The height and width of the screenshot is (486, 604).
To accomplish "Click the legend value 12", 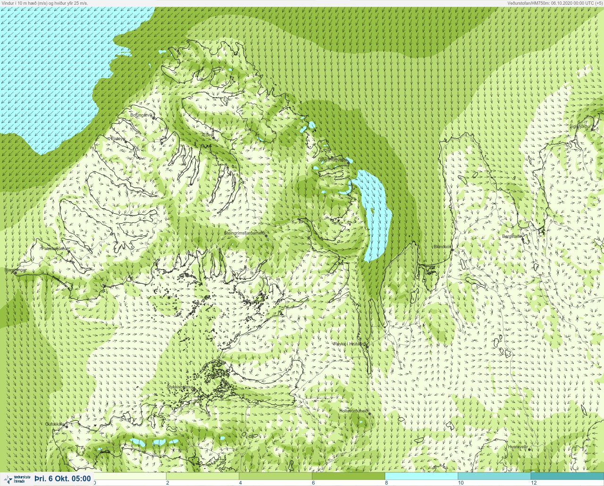I will (x=534, y=483).
